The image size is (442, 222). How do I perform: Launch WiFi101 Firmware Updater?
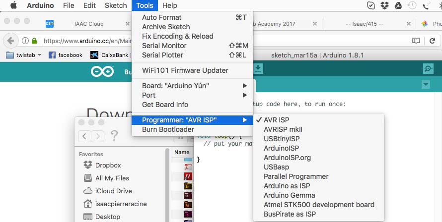tap(193, 70)
